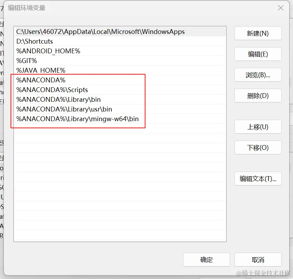The height and width of the screenshot is (279, 293).
Task: Select the %ANDROID_HOME% entry
Action: pyautogui.click(x=120, y=51)
